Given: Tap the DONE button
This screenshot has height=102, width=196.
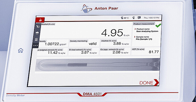Looking at the screenshot, I should (x=149, y=82).
